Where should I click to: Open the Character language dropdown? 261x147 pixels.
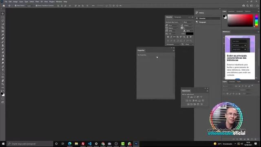point(173,45)
